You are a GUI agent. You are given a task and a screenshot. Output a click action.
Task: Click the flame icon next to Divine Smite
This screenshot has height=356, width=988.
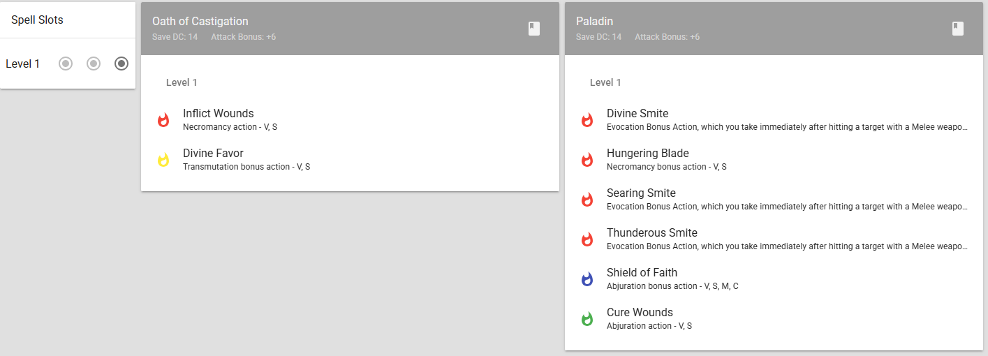point(587,120)
